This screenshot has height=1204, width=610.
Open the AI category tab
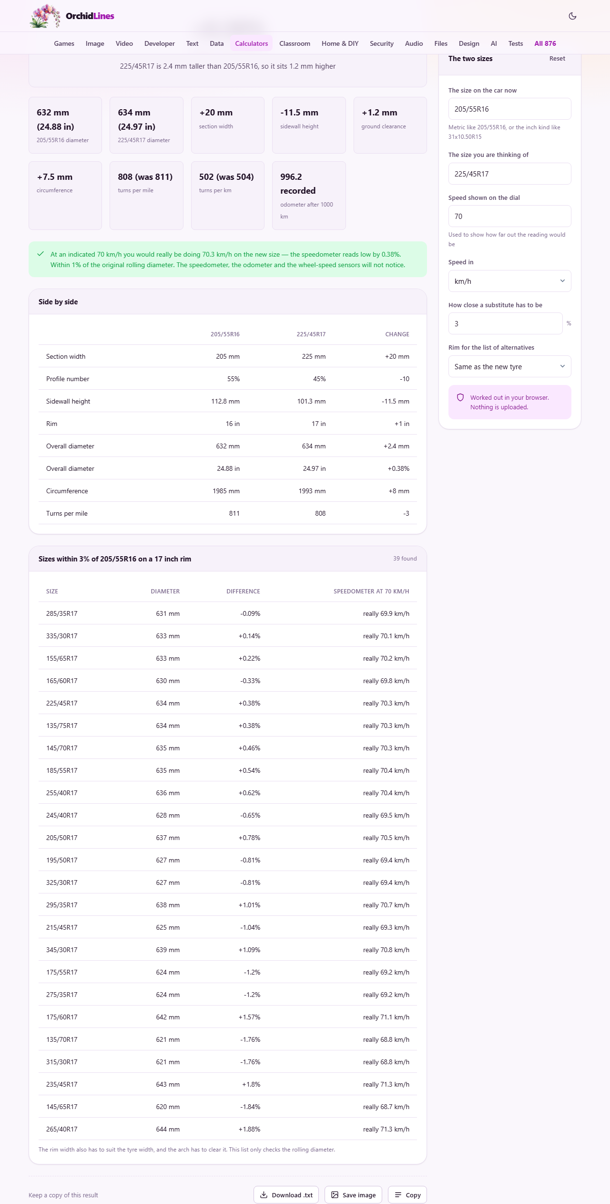pos(494,43)
